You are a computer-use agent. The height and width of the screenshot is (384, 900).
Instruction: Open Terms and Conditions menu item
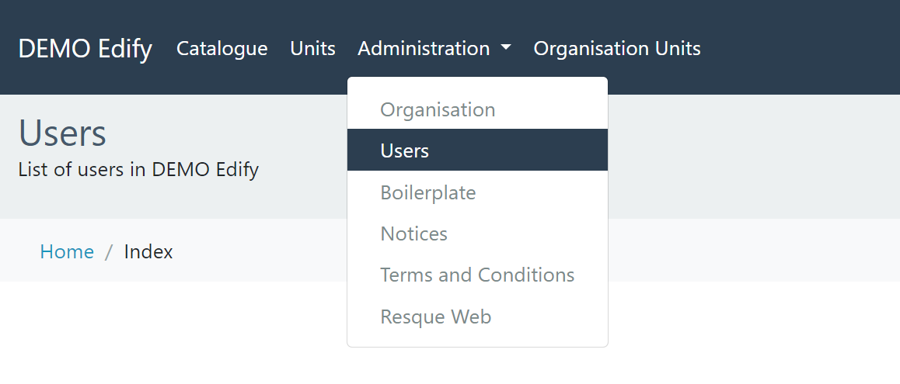tap(477, 275)
